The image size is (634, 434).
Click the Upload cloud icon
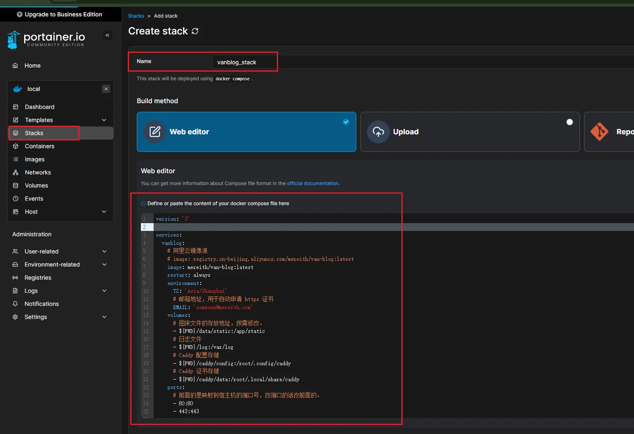378,132
